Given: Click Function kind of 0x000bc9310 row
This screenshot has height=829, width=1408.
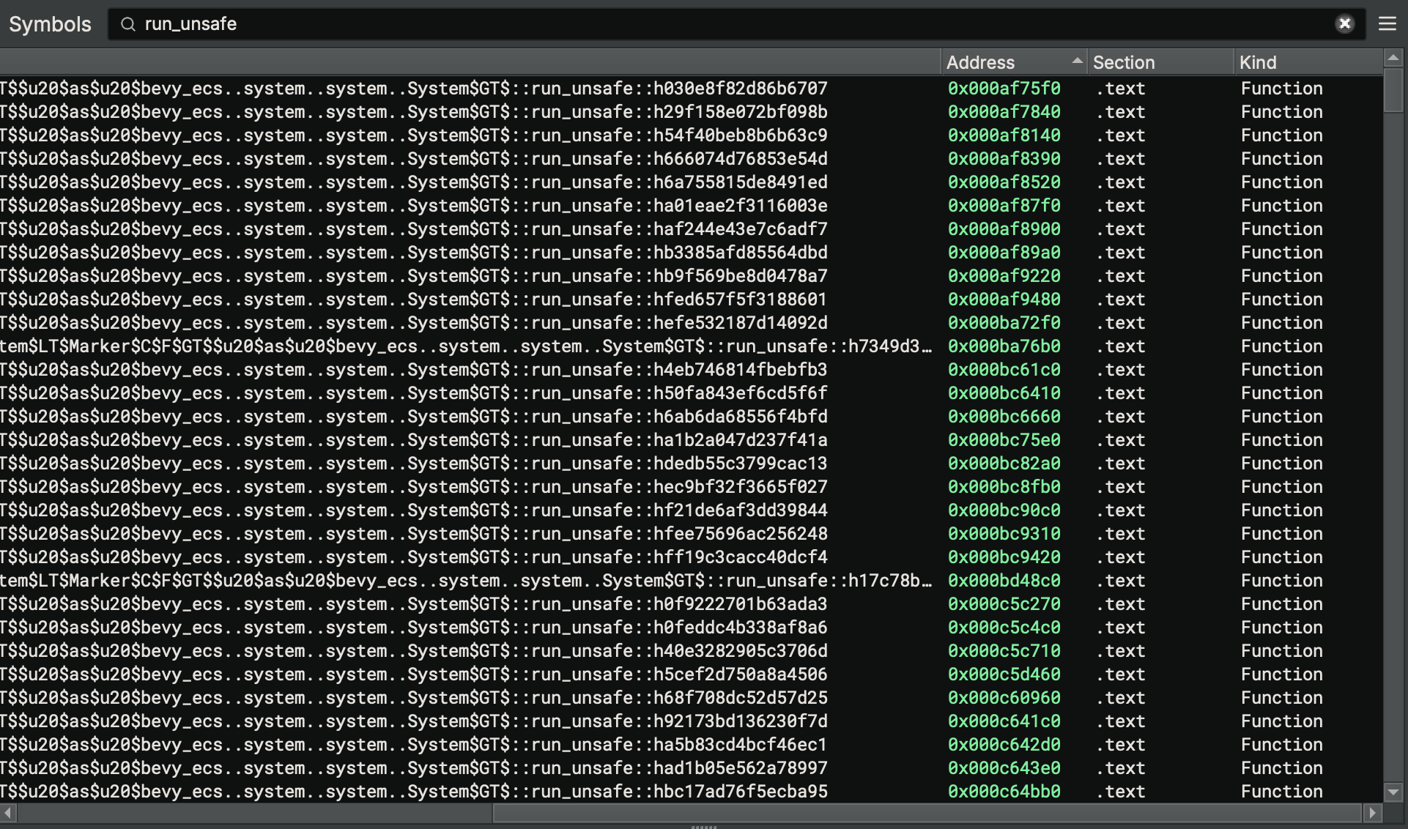Looking at the screenshot, I should tap(1281, 534).
